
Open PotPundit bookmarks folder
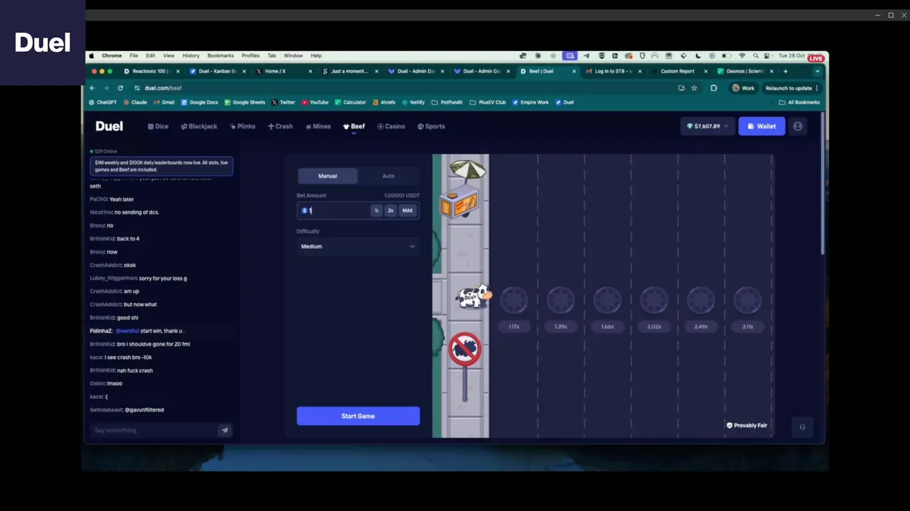tap(447, 102)
